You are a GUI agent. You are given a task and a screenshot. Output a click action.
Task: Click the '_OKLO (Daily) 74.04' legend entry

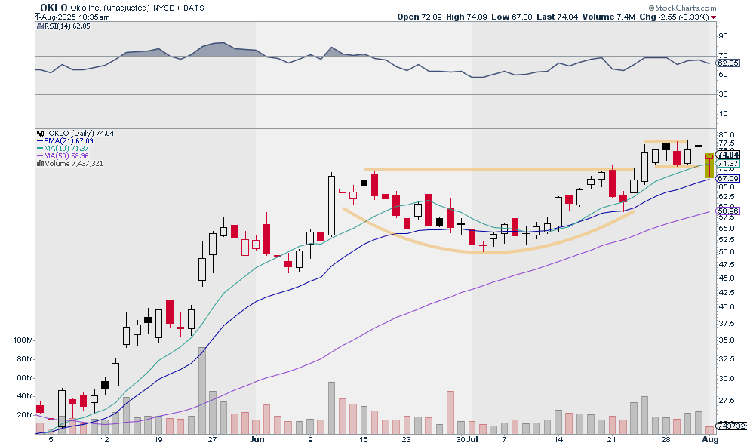(79, 134)
